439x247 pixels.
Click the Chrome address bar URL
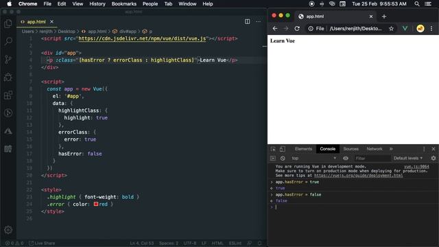click(x=355, y=29)
